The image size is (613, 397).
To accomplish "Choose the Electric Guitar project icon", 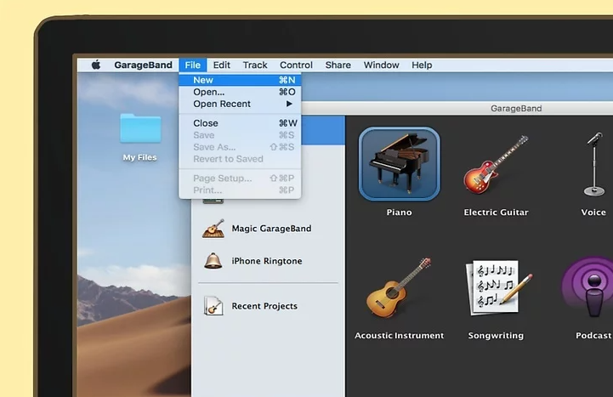I will tap(496, 165).
